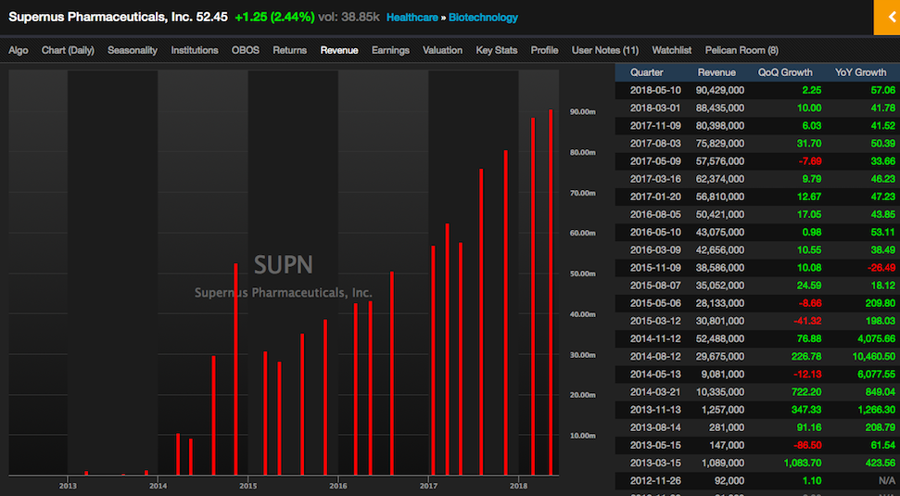Select the 2014-05-13 quarter cell

coord(655,375)
